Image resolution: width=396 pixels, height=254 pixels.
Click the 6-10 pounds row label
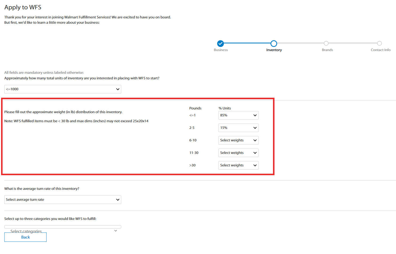[x=193, y=140]
